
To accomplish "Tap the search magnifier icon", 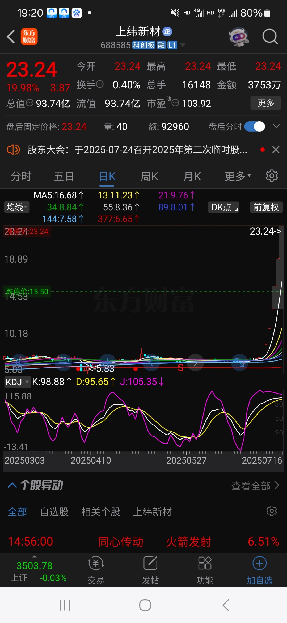I will [x=270, y=37].
